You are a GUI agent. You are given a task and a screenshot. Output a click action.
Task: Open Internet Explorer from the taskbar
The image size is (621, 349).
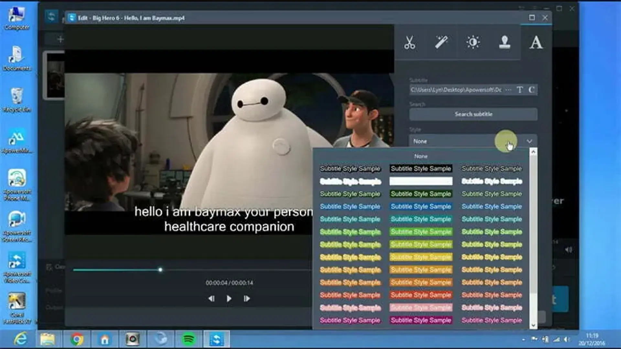pyautogui.click(x=21, y=339)
